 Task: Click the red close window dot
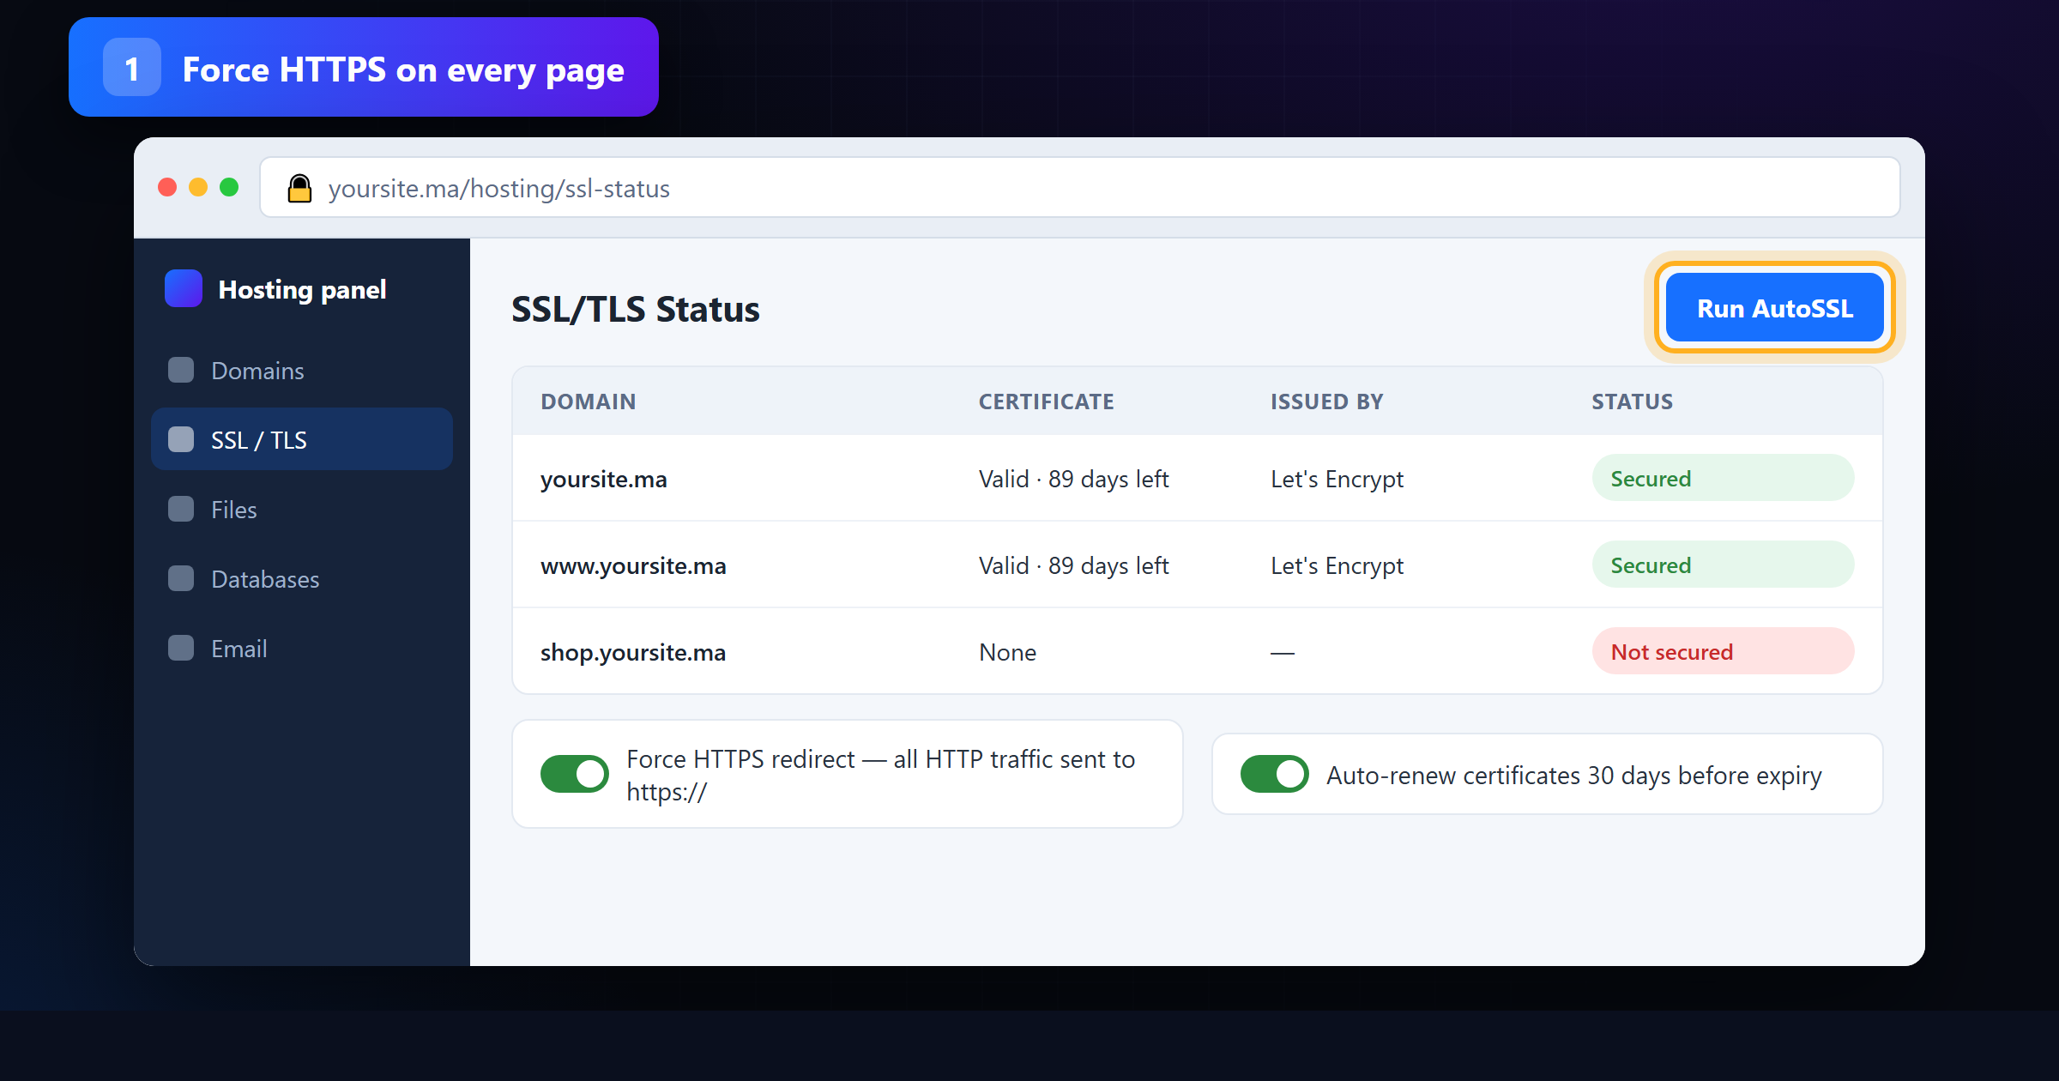coord(167,187)
